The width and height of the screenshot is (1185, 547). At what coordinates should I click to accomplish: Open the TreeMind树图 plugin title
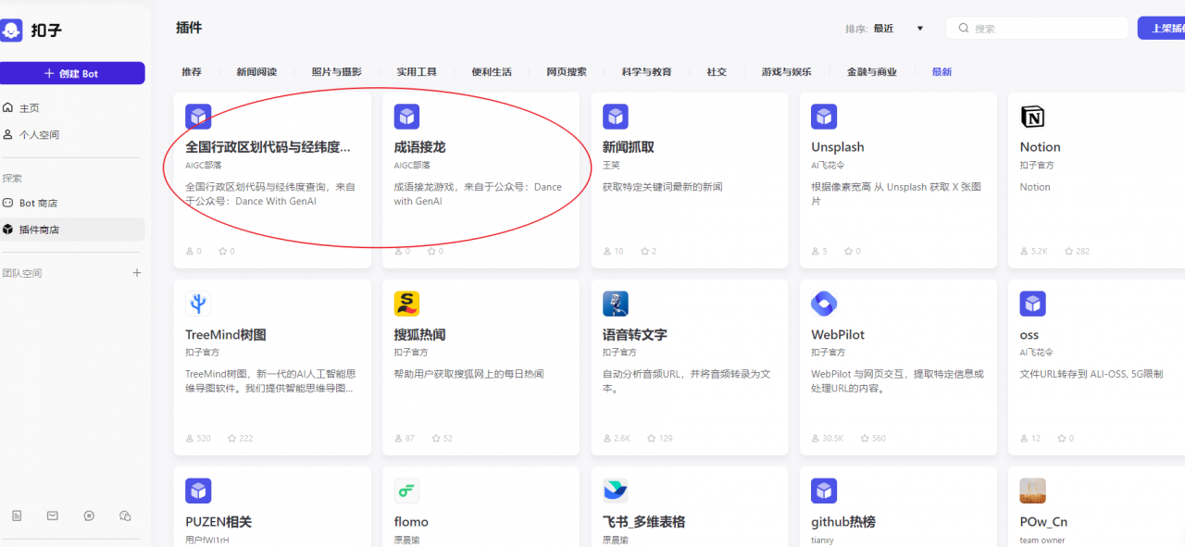pos(226,334)
